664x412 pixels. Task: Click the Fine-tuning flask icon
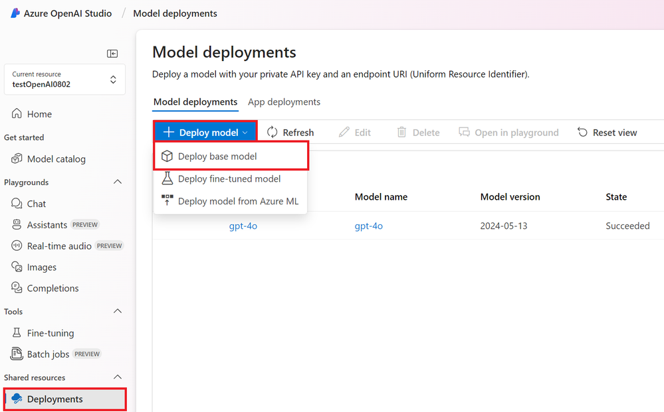tap(17, 332)
